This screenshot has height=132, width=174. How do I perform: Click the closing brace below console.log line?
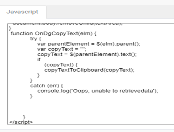pos(31,96)
